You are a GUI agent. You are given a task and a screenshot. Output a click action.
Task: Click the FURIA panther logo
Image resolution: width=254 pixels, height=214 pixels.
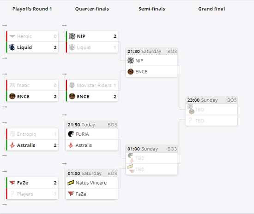coord(71,134)
